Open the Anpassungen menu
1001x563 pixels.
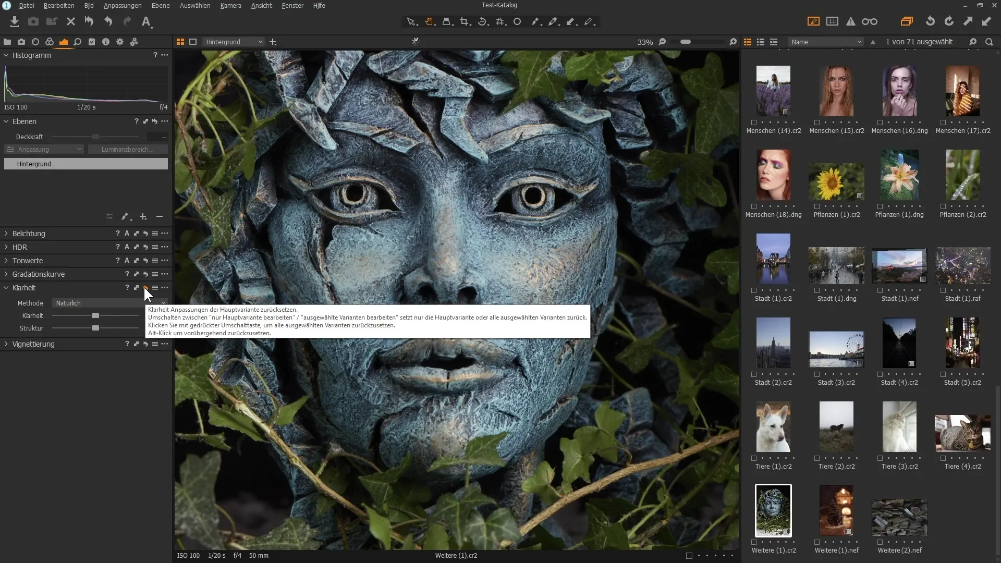[123, 5]
